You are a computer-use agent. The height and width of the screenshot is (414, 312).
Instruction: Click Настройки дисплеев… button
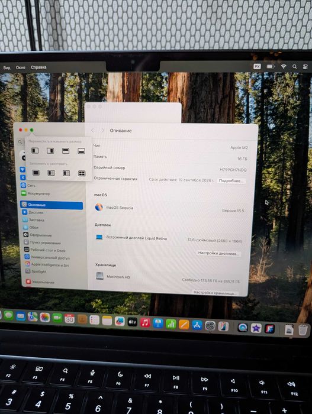tap(218, 254)
